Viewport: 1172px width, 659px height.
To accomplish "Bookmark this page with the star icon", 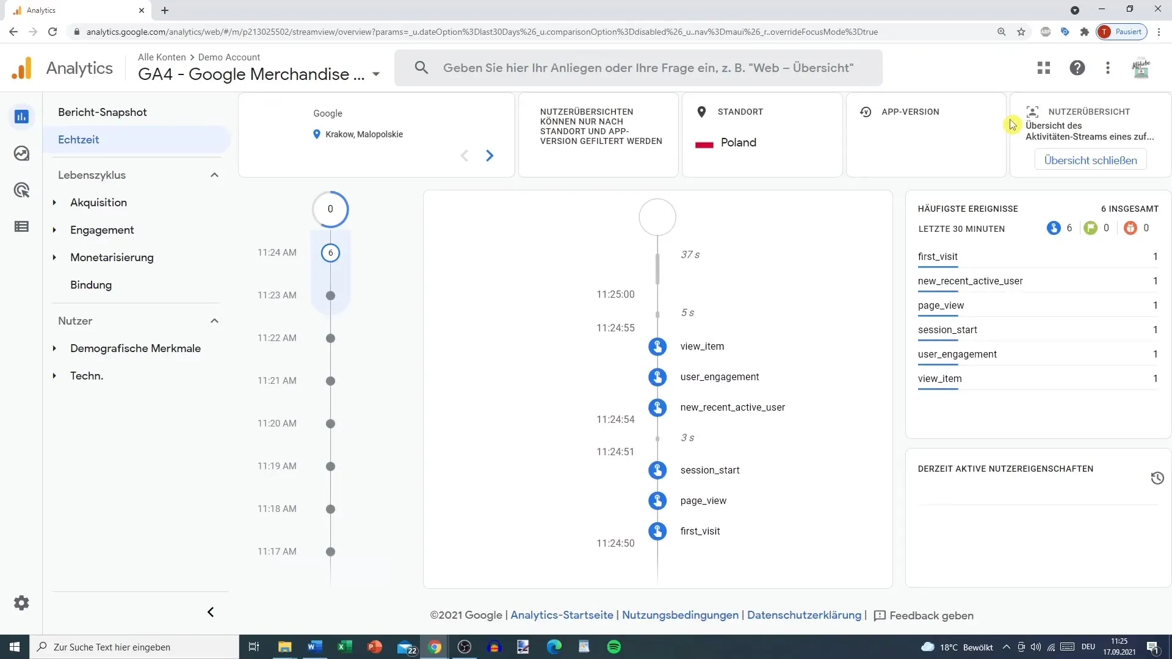I will click(1021, 32).
